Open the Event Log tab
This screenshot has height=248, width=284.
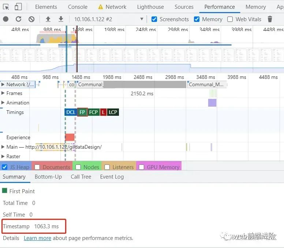(x=112, y=177)
